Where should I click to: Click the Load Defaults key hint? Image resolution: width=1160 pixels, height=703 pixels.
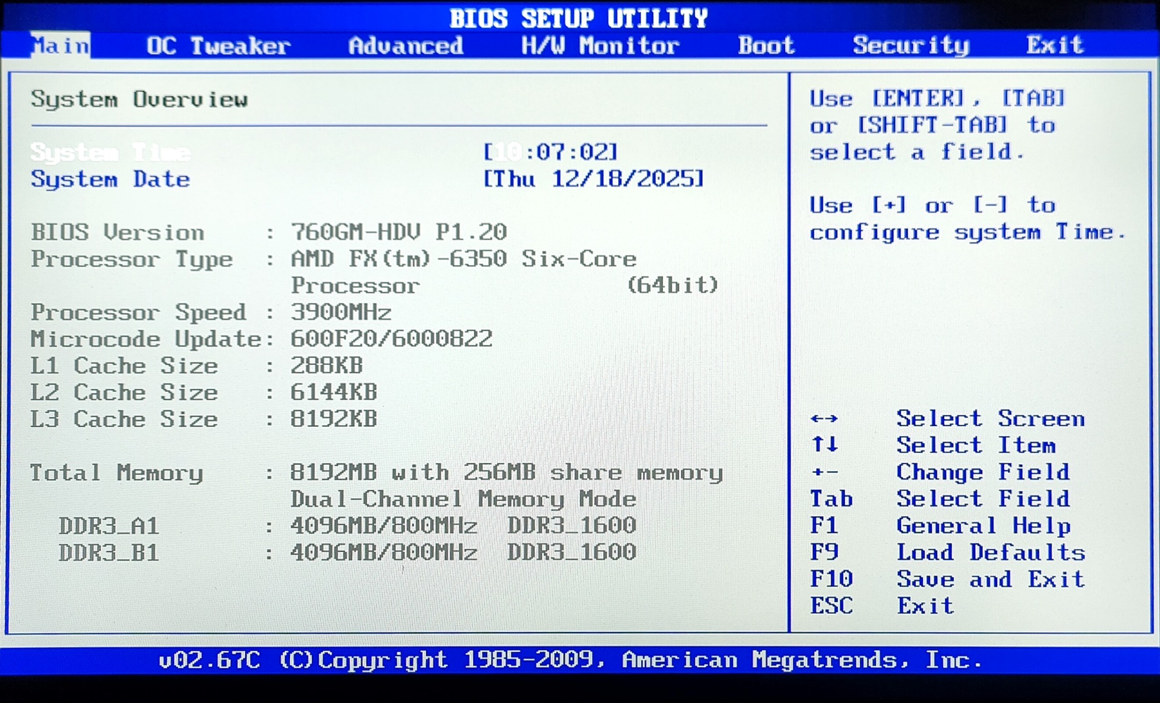point(991,553)
